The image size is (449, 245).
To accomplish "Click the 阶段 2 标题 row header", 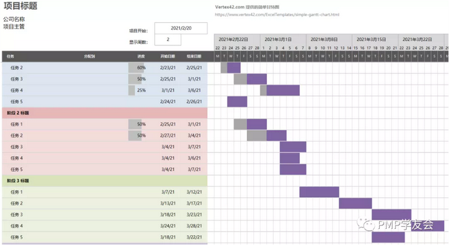I will [105, 113].
